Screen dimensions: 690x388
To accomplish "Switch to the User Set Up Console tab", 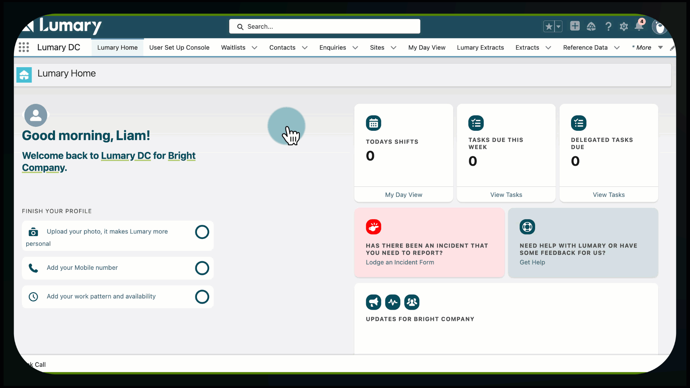I will pos(179,47).
